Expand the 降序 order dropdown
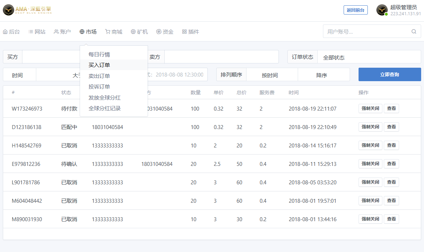The image size is (424, 252). pyautogui.click(x=324, y=75)
